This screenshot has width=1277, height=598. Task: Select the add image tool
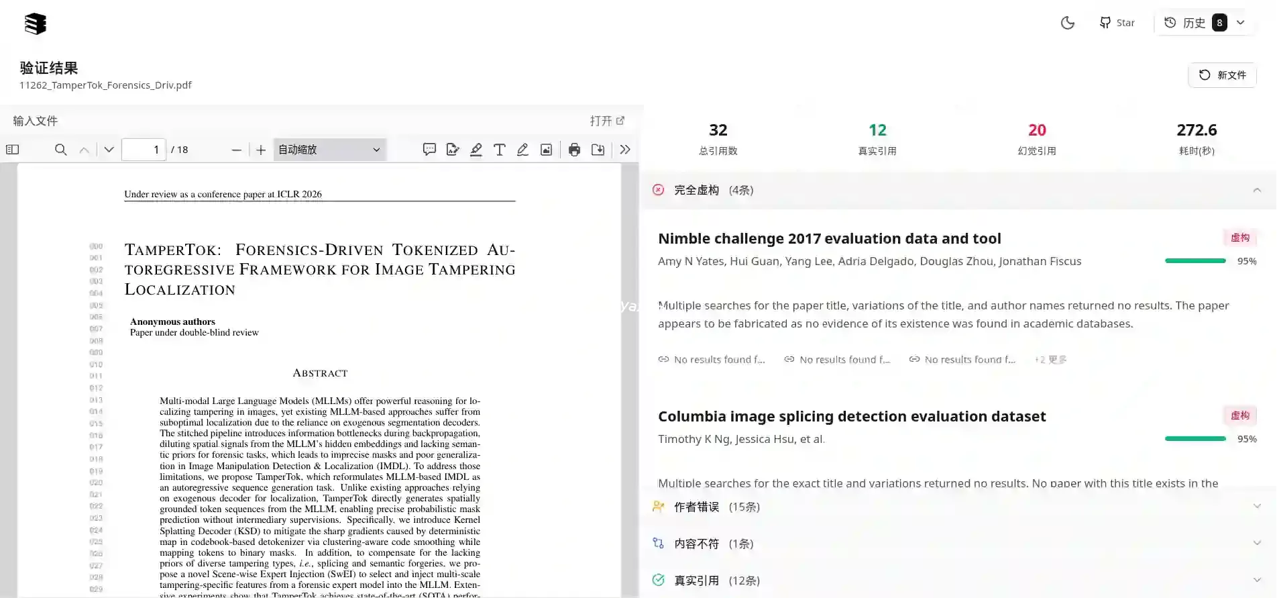(x=547, y=150)
